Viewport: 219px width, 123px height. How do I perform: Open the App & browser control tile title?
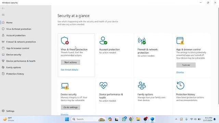coord(189,49)
